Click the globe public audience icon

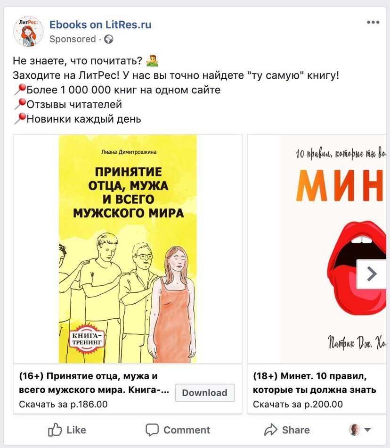pyautogui.click(x=108, y=39)
